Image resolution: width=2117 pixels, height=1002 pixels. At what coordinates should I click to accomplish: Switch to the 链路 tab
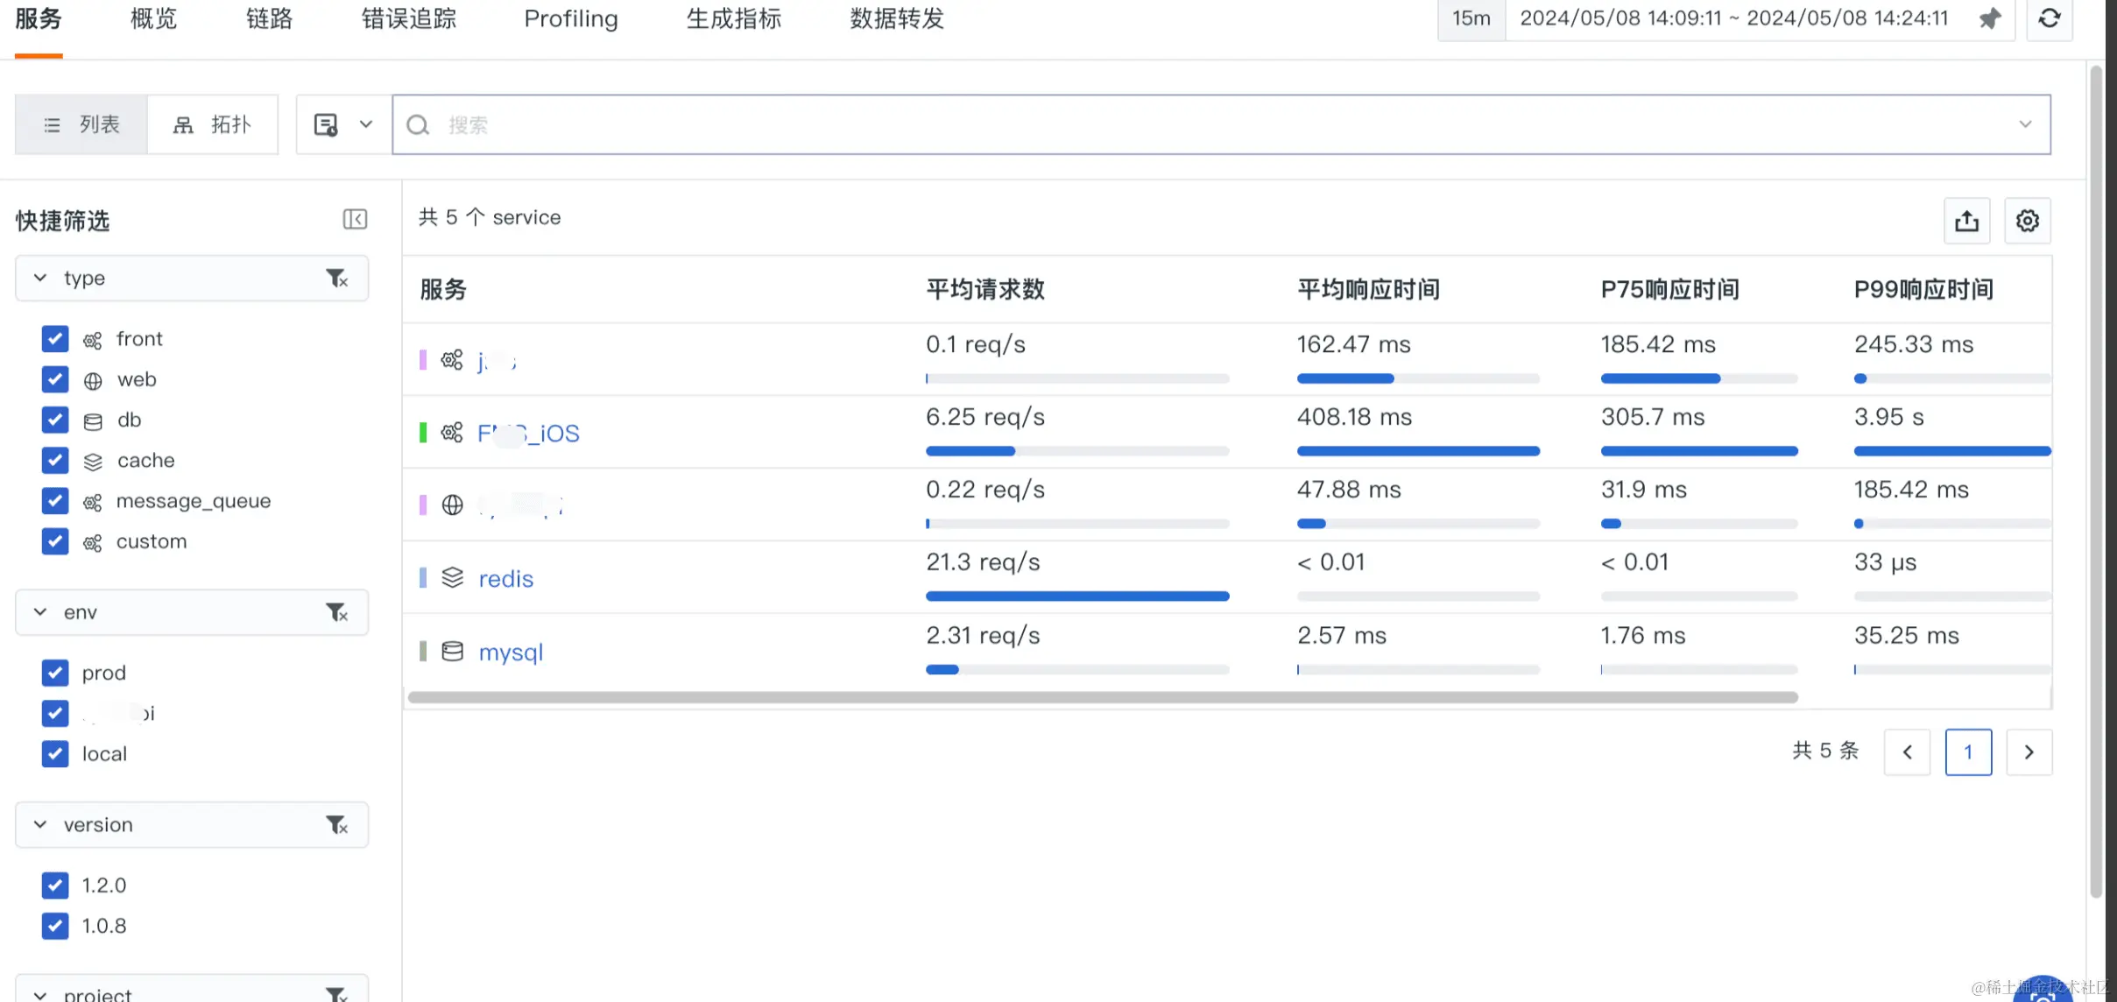[x=269, y=19]
